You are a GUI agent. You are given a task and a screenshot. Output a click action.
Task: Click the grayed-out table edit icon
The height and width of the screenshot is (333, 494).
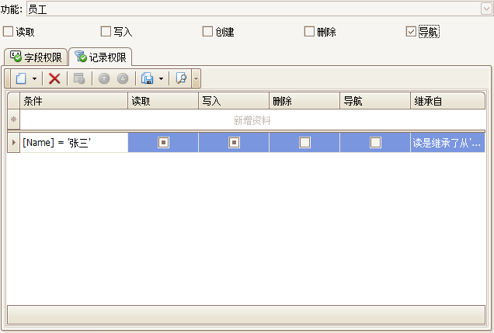point(79,78)
